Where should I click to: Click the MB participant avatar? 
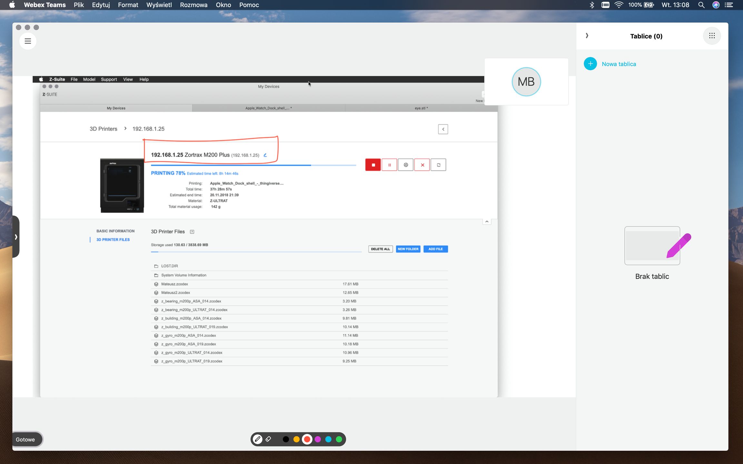(x=526, y=82)
